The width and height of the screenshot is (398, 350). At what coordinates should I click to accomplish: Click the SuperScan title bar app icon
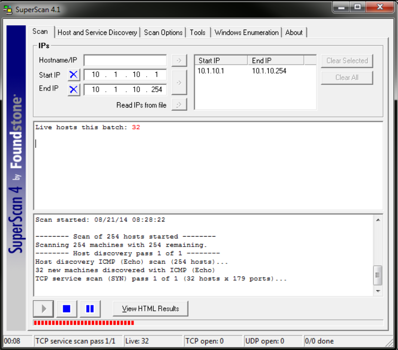coord(8,10)
